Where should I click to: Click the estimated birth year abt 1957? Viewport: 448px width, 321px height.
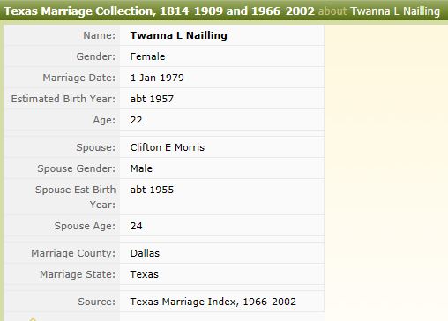pos(152,99)
